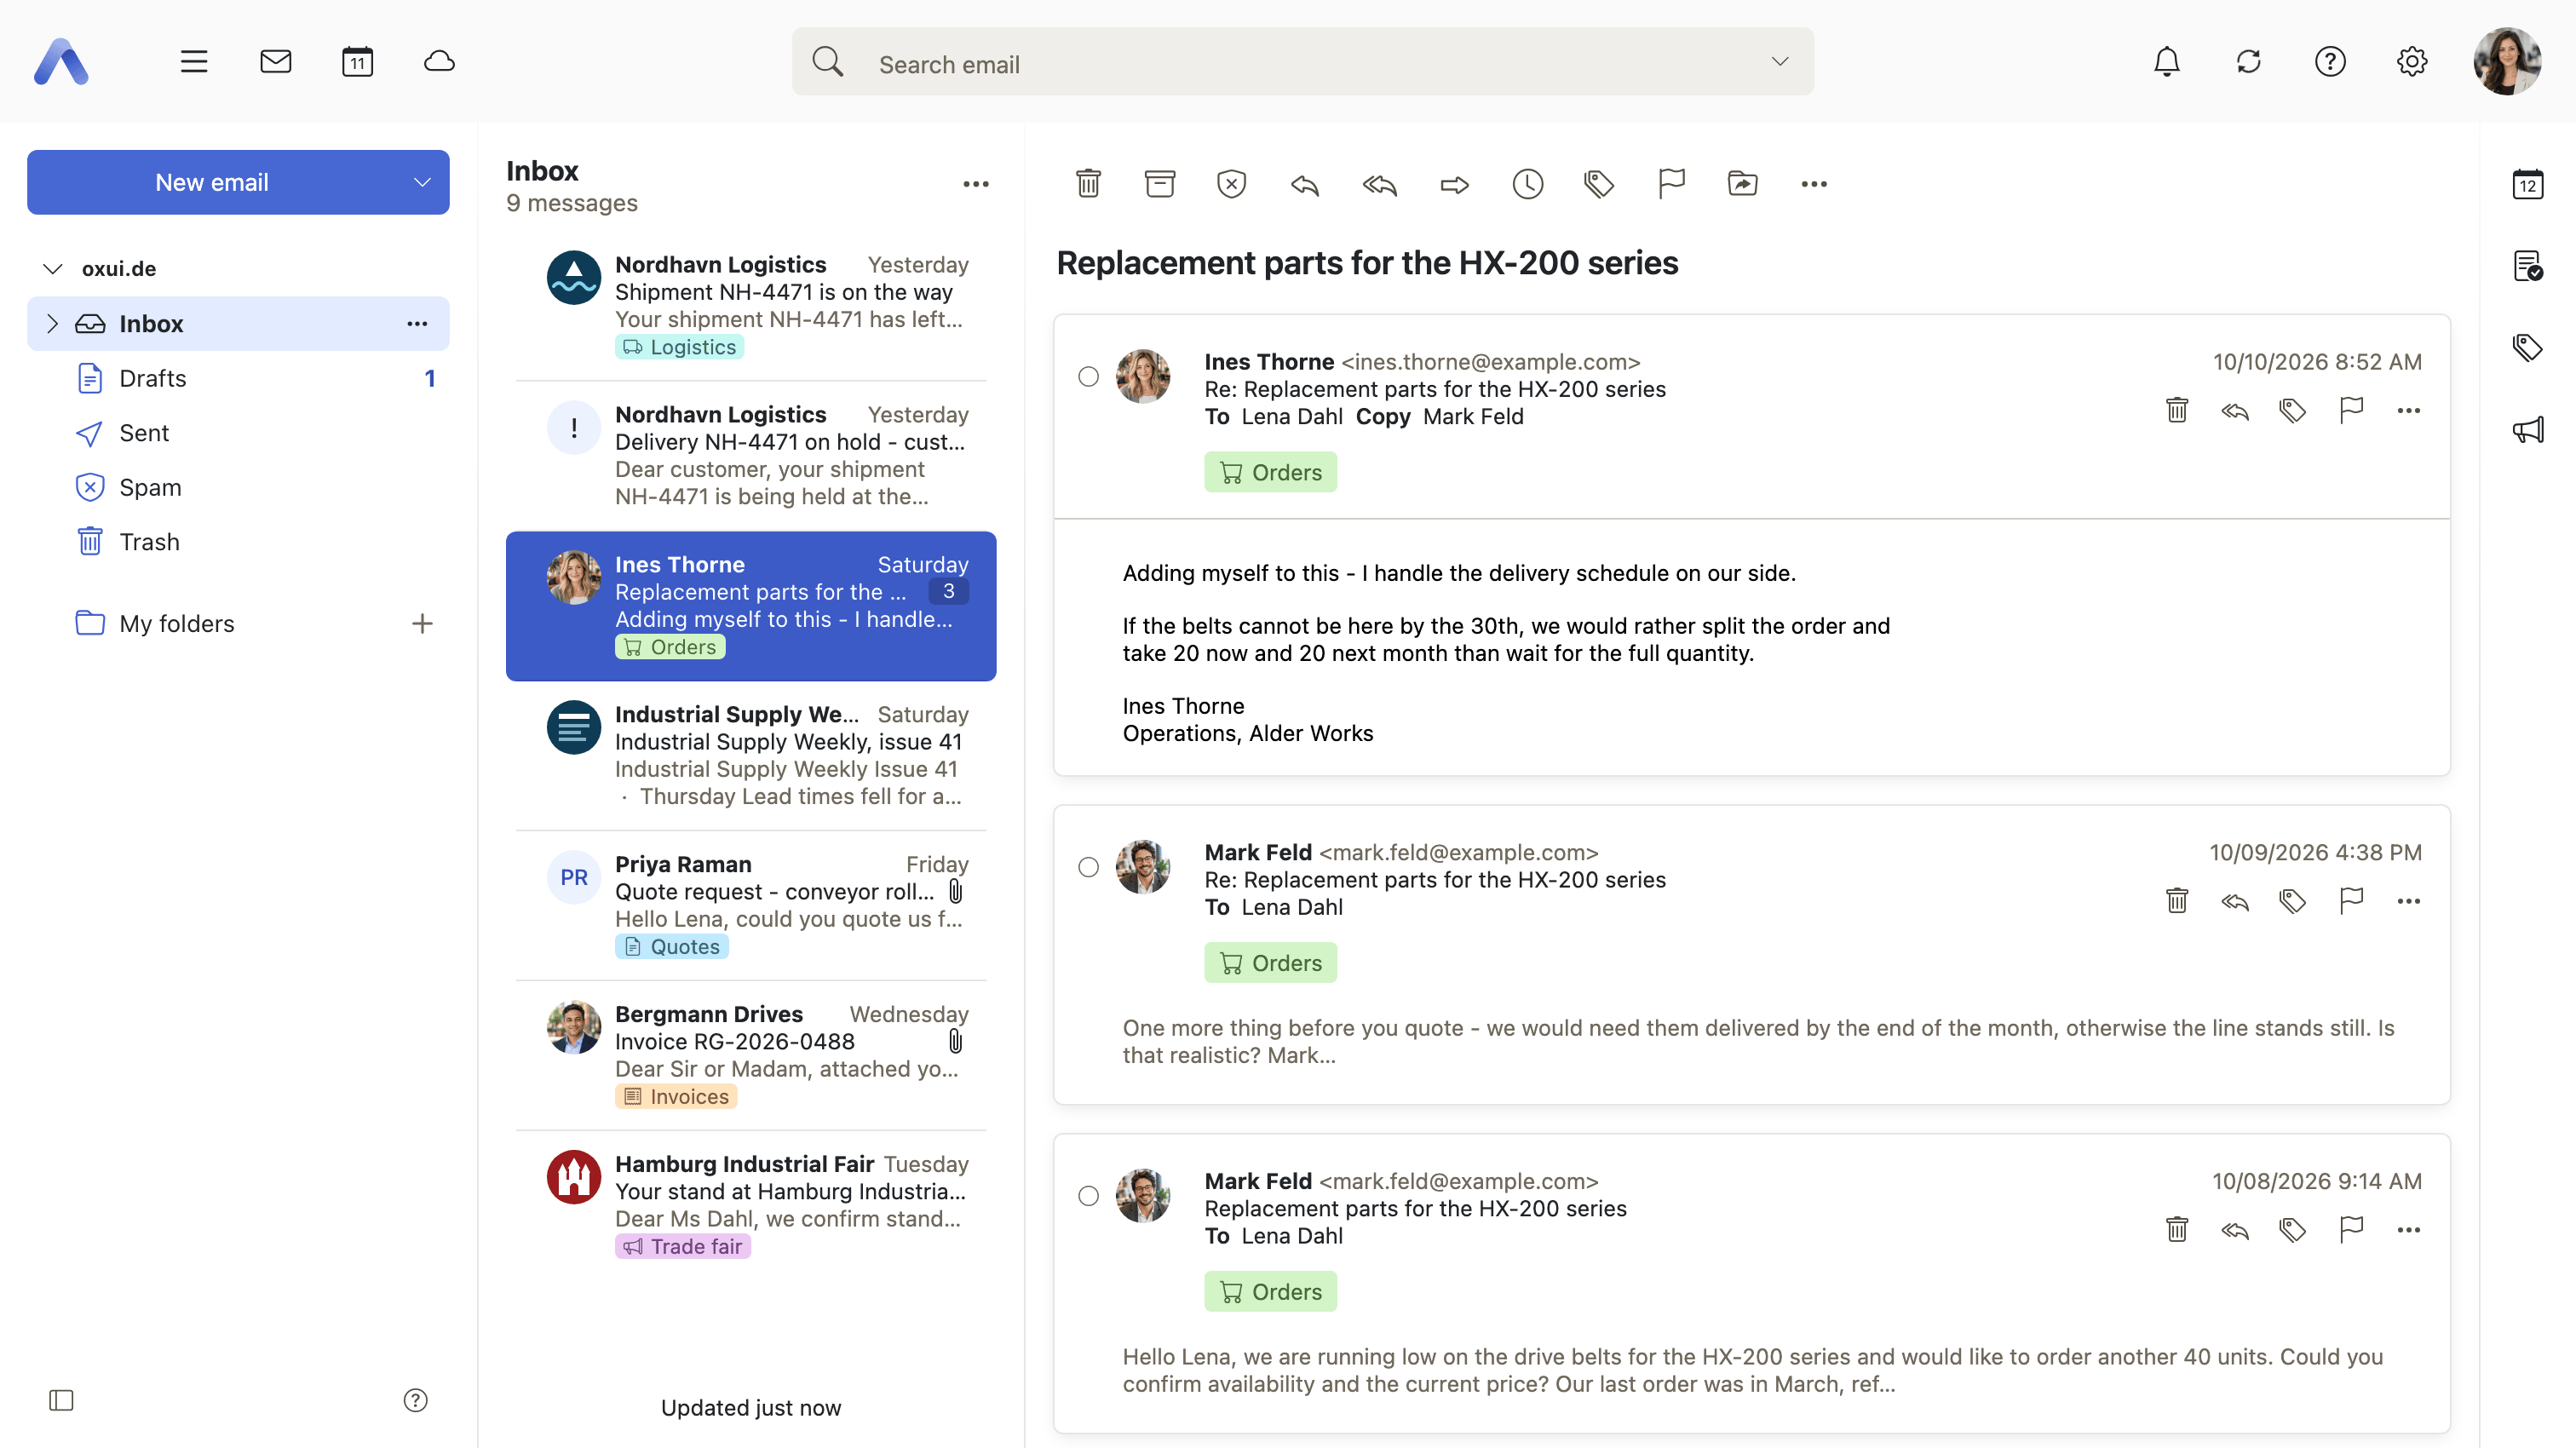Refresh the mailbox with the sync icon
2576x1448 pixels.
pyautogui.click(x=2249, y=62)
